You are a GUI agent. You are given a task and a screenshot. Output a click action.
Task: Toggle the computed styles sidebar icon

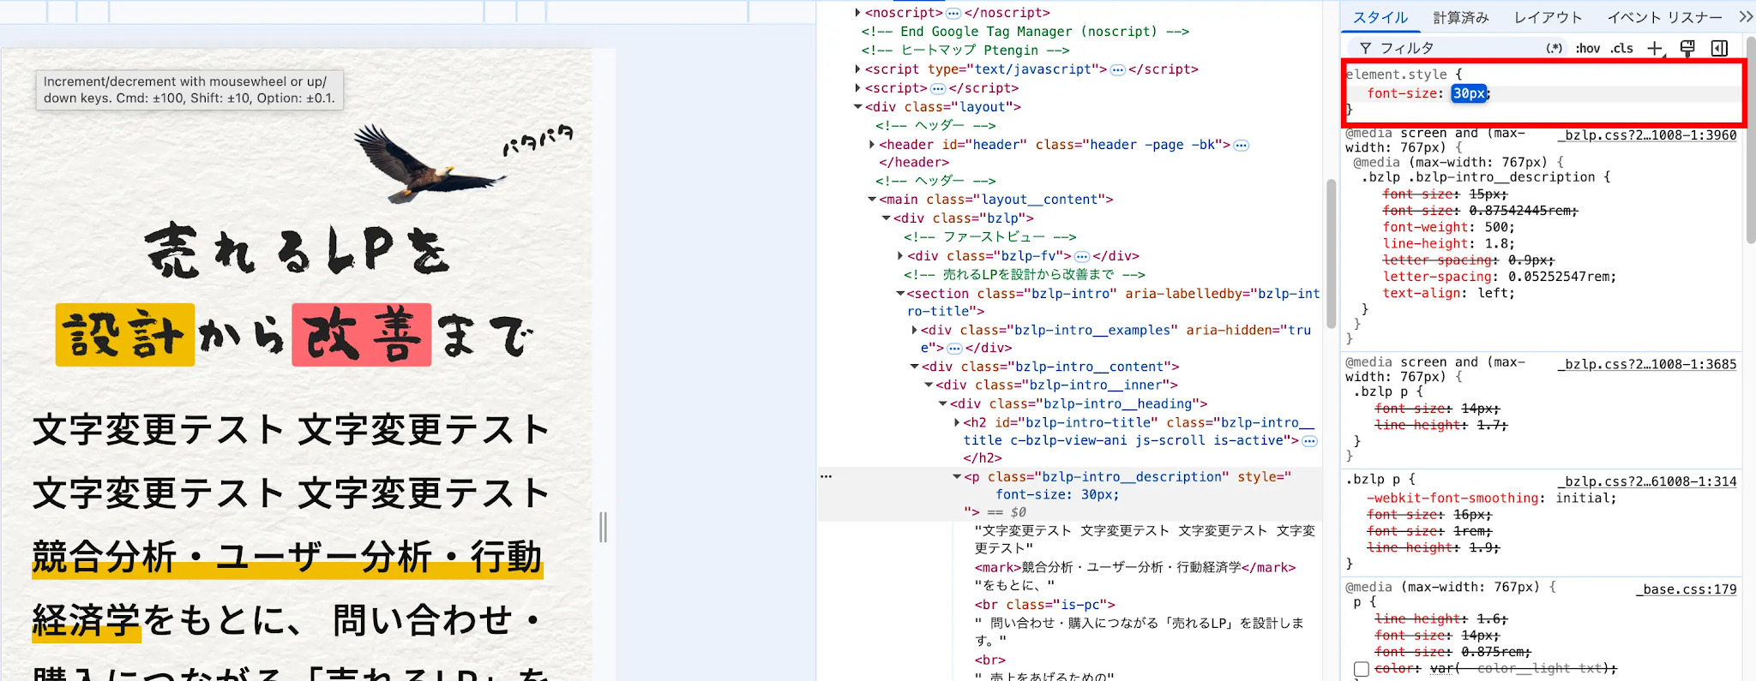1719,49
